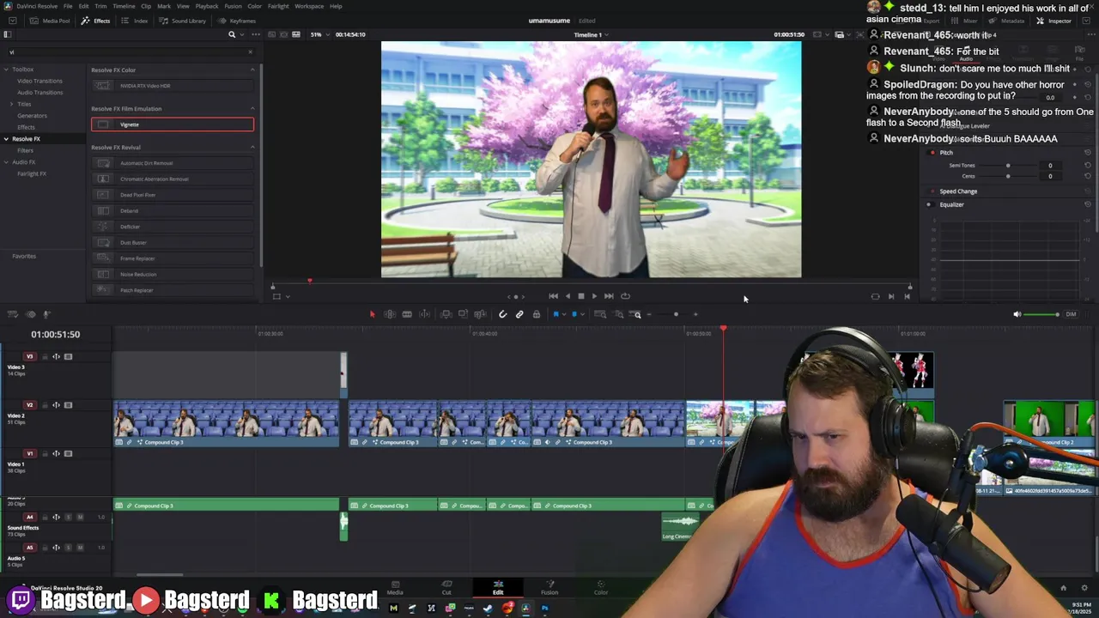Open the Media Pool panel
Viewport: 1099px width, 618px height.
51,21
